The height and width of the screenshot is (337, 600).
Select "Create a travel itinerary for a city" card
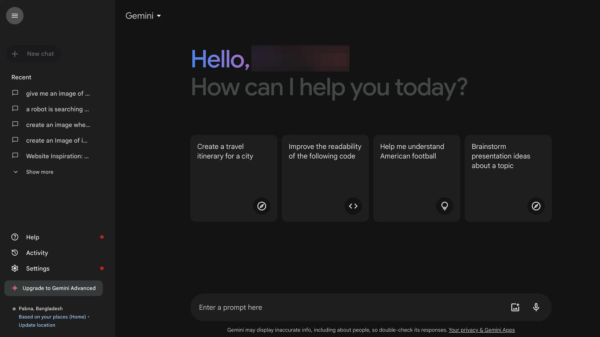[x=234, y=178]
